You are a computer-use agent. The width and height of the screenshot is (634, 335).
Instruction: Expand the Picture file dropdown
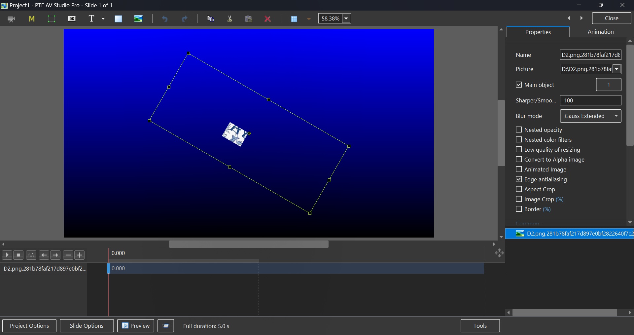(x=617, y=69)
